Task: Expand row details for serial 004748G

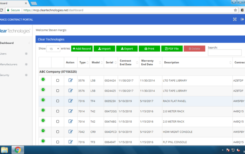Action: click(43, 120)
